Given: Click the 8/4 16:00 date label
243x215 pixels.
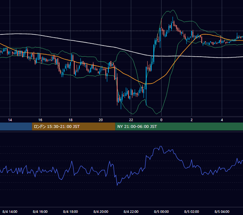Looking at the screenshot, I should pyautogui.click(x=40, y=211).
